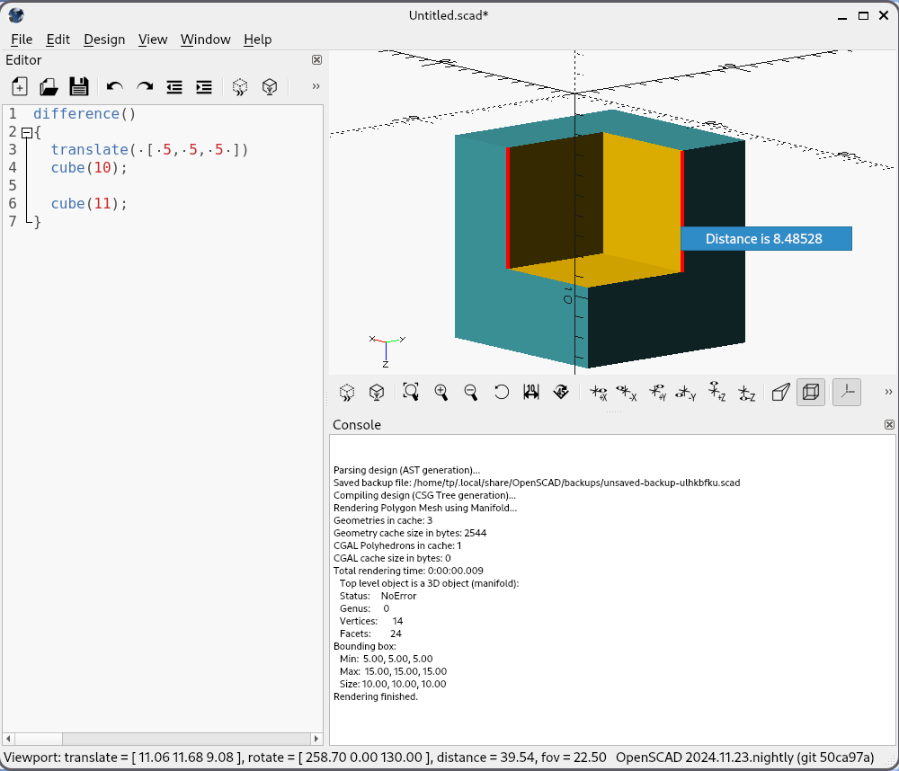Click the View All icon in viewport toolbar
Image resolution: width=899 pixels, height=771 pixels.
tap(411, 392)
